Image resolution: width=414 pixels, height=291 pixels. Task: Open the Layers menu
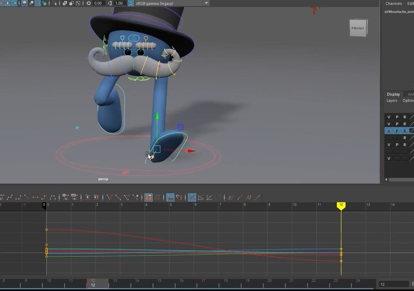[x=392, y=101]
